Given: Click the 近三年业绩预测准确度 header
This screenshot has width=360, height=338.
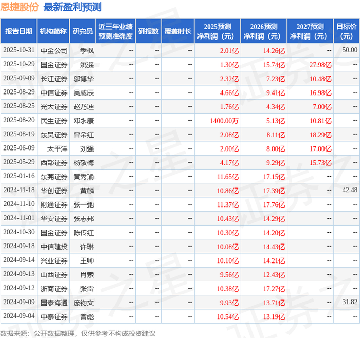Looking at the screenshot, I should pos(116,31).
